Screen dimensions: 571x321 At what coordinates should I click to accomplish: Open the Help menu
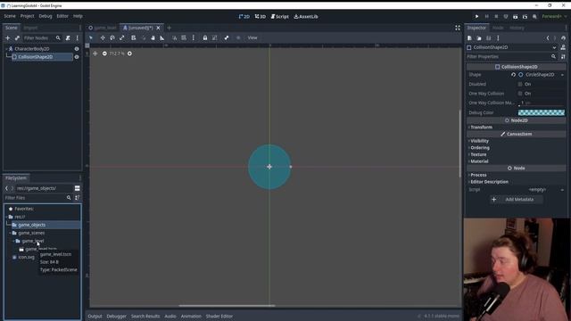click(78, 16)
